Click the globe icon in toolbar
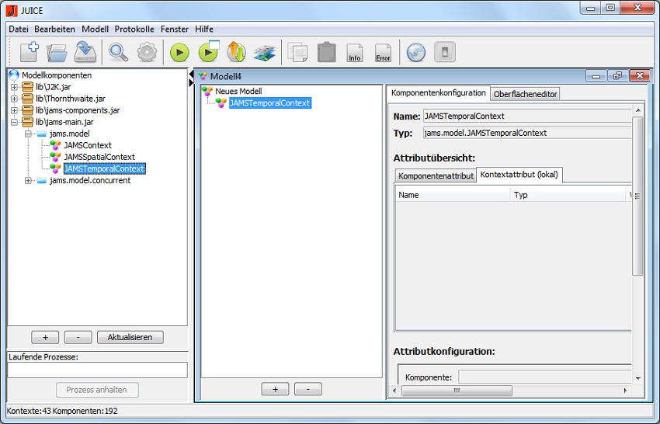The image size is (660, 424). coord(416,52)
